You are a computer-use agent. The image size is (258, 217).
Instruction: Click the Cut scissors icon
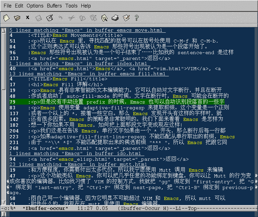[71, 17]
